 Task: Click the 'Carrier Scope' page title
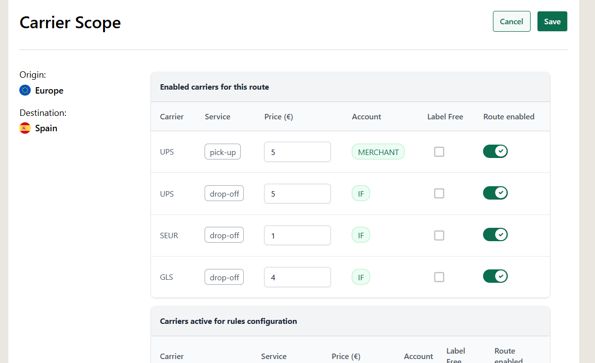(x=70, y=23)
